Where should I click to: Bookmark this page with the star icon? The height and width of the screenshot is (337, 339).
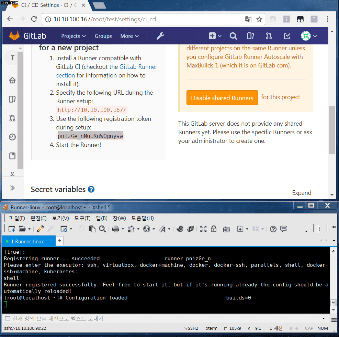click(259, 19)
